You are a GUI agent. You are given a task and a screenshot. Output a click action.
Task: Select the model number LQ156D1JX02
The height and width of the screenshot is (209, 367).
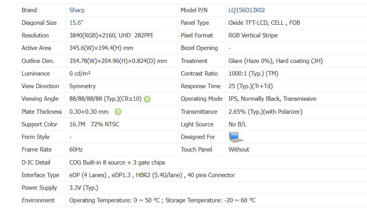coord(247,10)
